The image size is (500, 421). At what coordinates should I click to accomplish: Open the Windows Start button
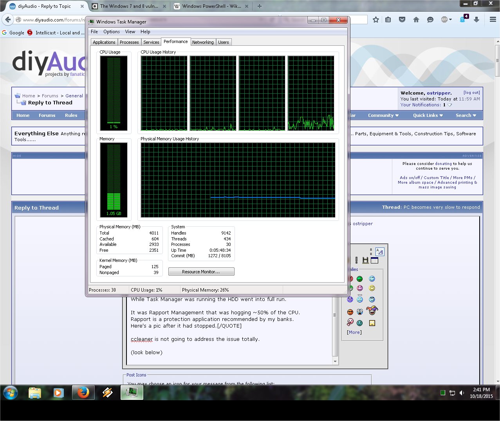[11, 393]
